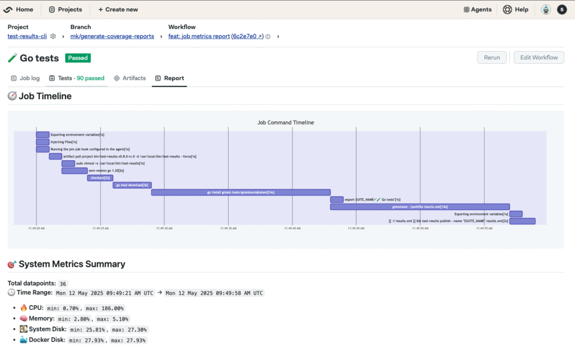Select the gotestsum --junitfile results.xml bar
Viewport: 575px width, 348px height.
[420, 207]
